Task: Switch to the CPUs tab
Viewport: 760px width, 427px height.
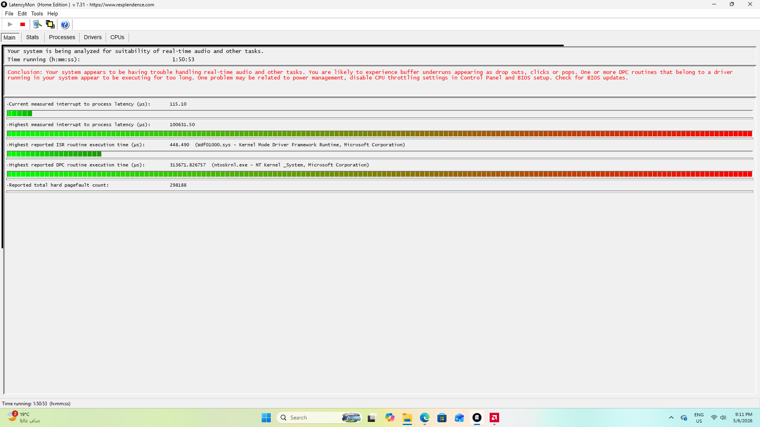Action: click(x=117, y=37)
